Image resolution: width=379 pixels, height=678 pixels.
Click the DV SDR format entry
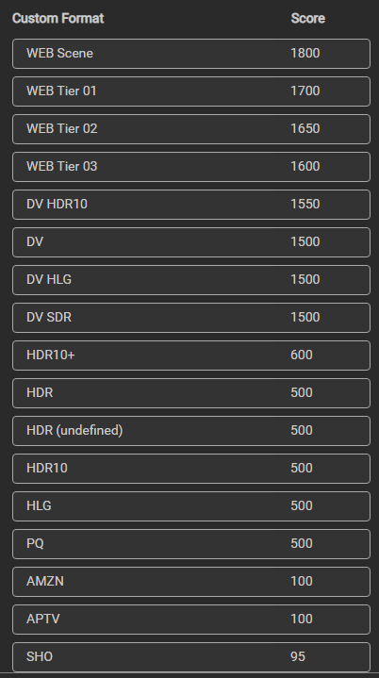pos(191,318)
